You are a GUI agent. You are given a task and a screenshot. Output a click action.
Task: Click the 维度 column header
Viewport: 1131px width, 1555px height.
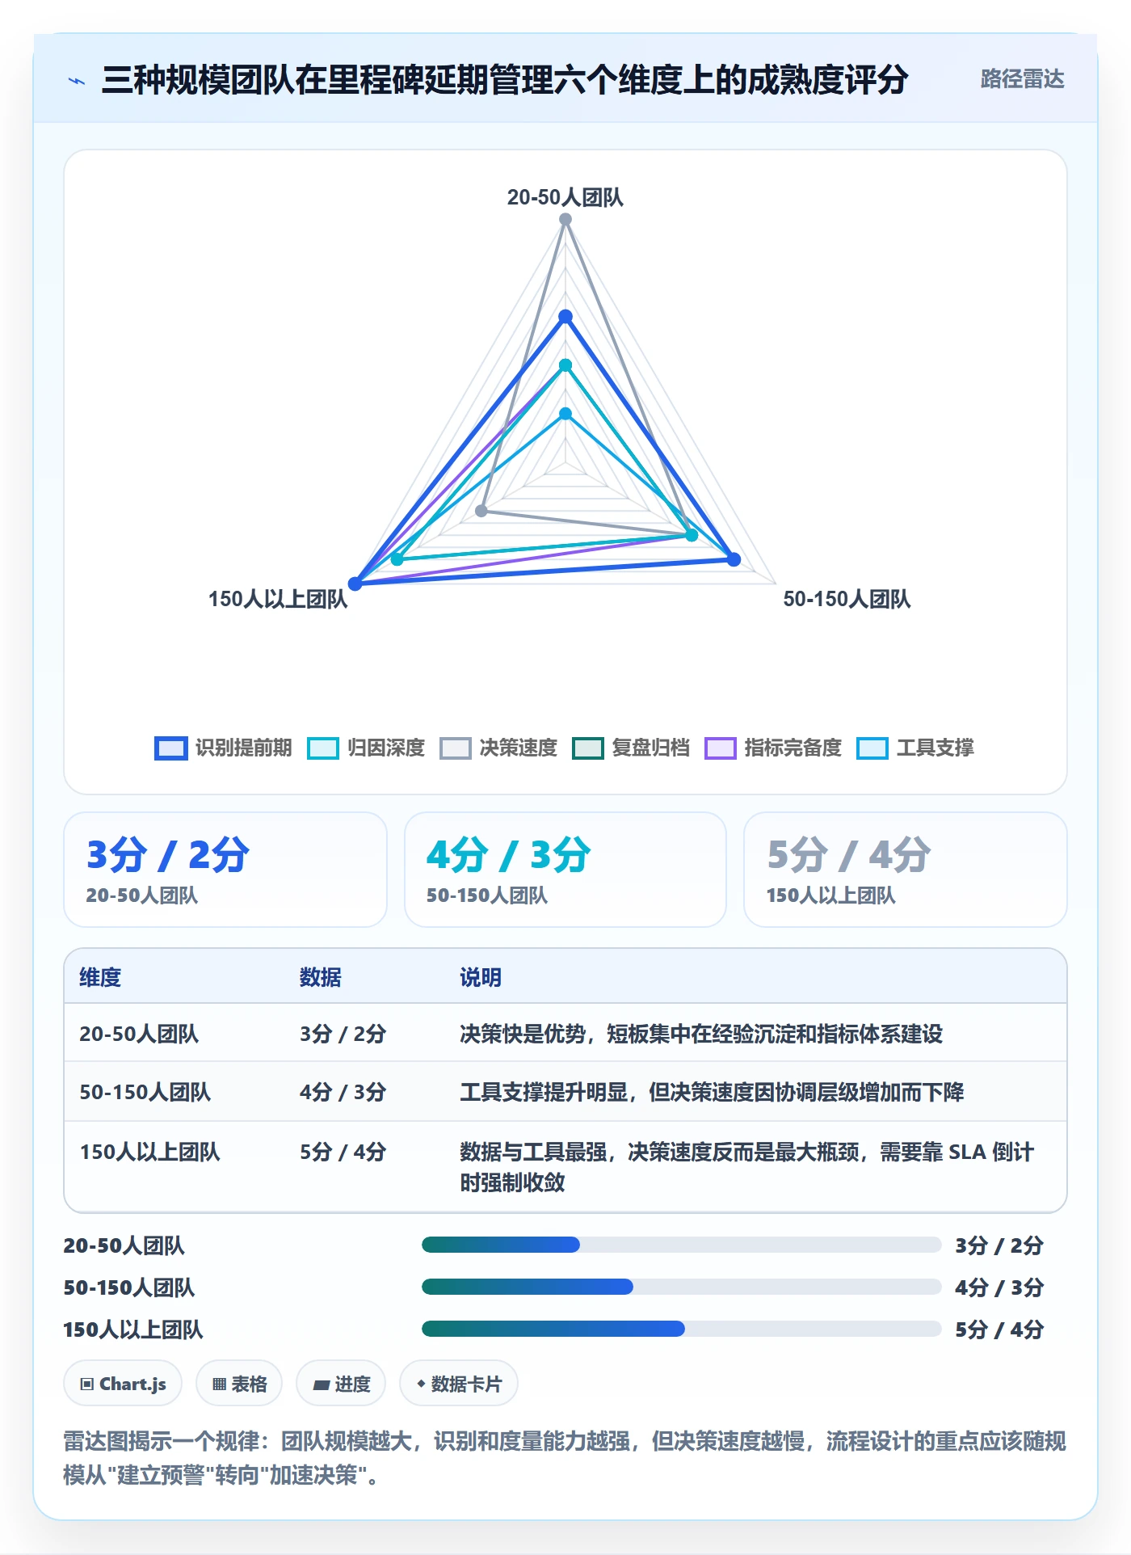100,977
